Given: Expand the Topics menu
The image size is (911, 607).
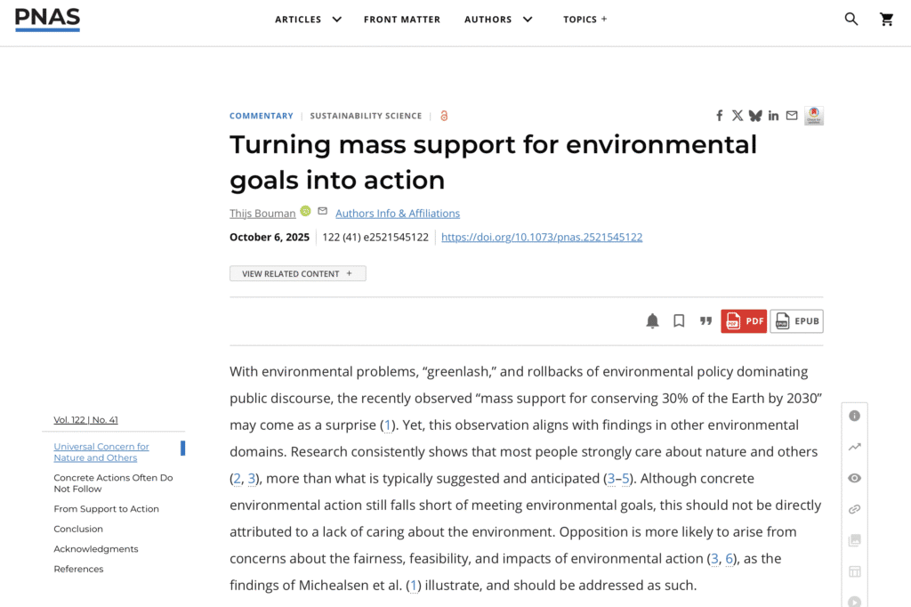Looking at the screenshot, I should click(584, 19).
